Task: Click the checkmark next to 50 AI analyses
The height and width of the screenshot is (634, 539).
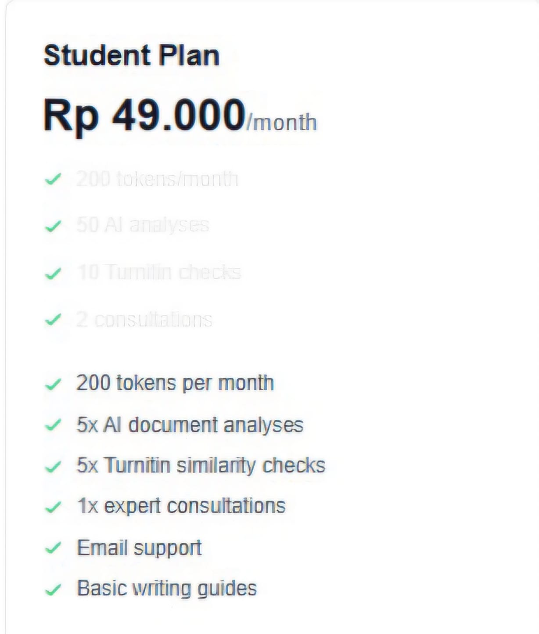Action: tap(53, 226)
